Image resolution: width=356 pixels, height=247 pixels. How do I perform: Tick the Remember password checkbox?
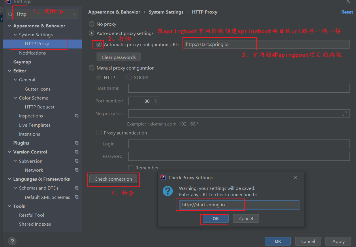131,168
